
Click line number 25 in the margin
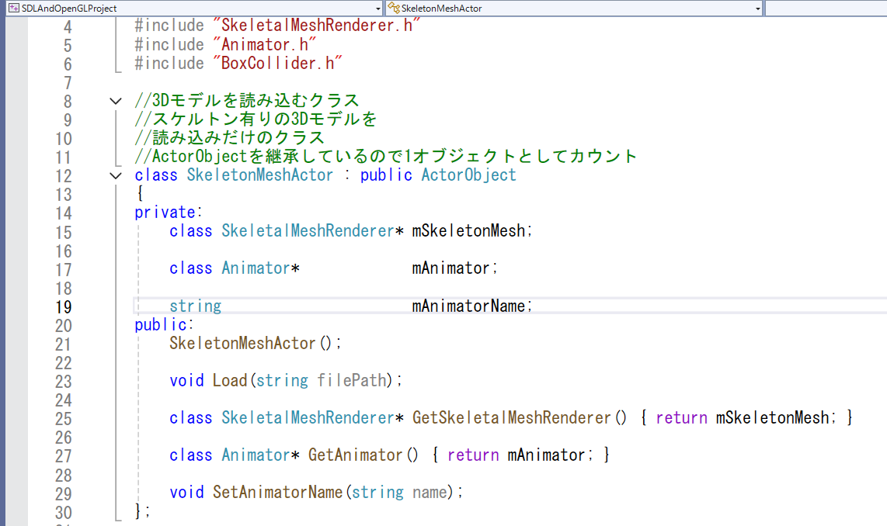click(x=64, y=419)
